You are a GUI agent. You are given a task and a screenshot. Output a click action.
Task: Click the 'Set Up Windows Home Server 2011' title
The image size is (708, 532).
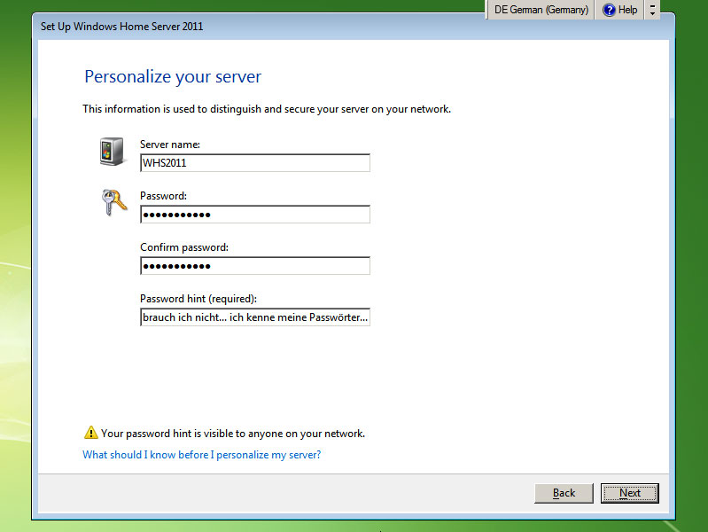[122, 27]
